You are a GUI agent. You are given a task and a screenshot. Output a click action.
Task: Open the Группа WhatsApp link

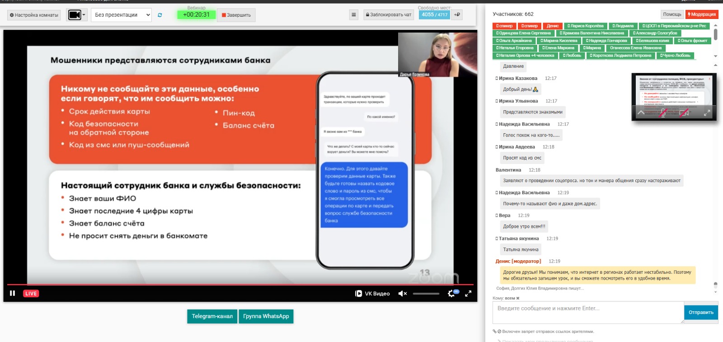[x=266, y=316]
